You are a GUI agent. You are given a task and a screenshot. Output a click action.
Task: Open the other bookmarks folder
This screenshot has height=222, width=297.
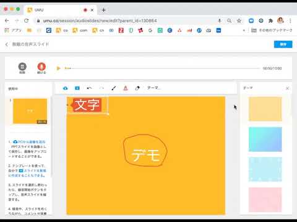click(272, 30)
